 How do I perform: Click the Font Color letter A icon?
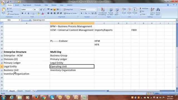tap(43, 13)
